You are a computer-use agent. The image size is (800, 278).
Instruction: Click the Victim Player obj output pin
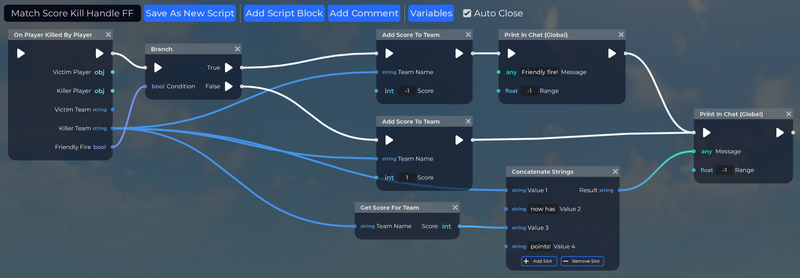(x=113, y=72)
